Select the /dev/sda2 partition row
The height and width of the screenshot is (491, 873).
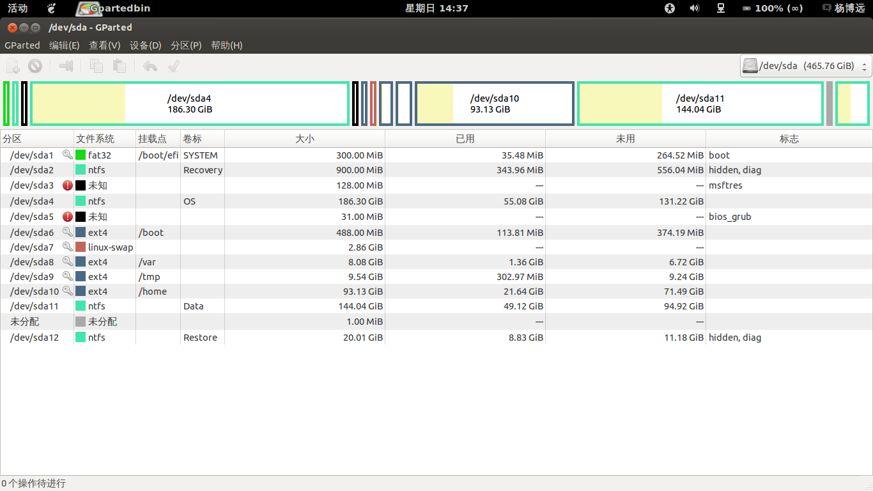tap(436, 170)
